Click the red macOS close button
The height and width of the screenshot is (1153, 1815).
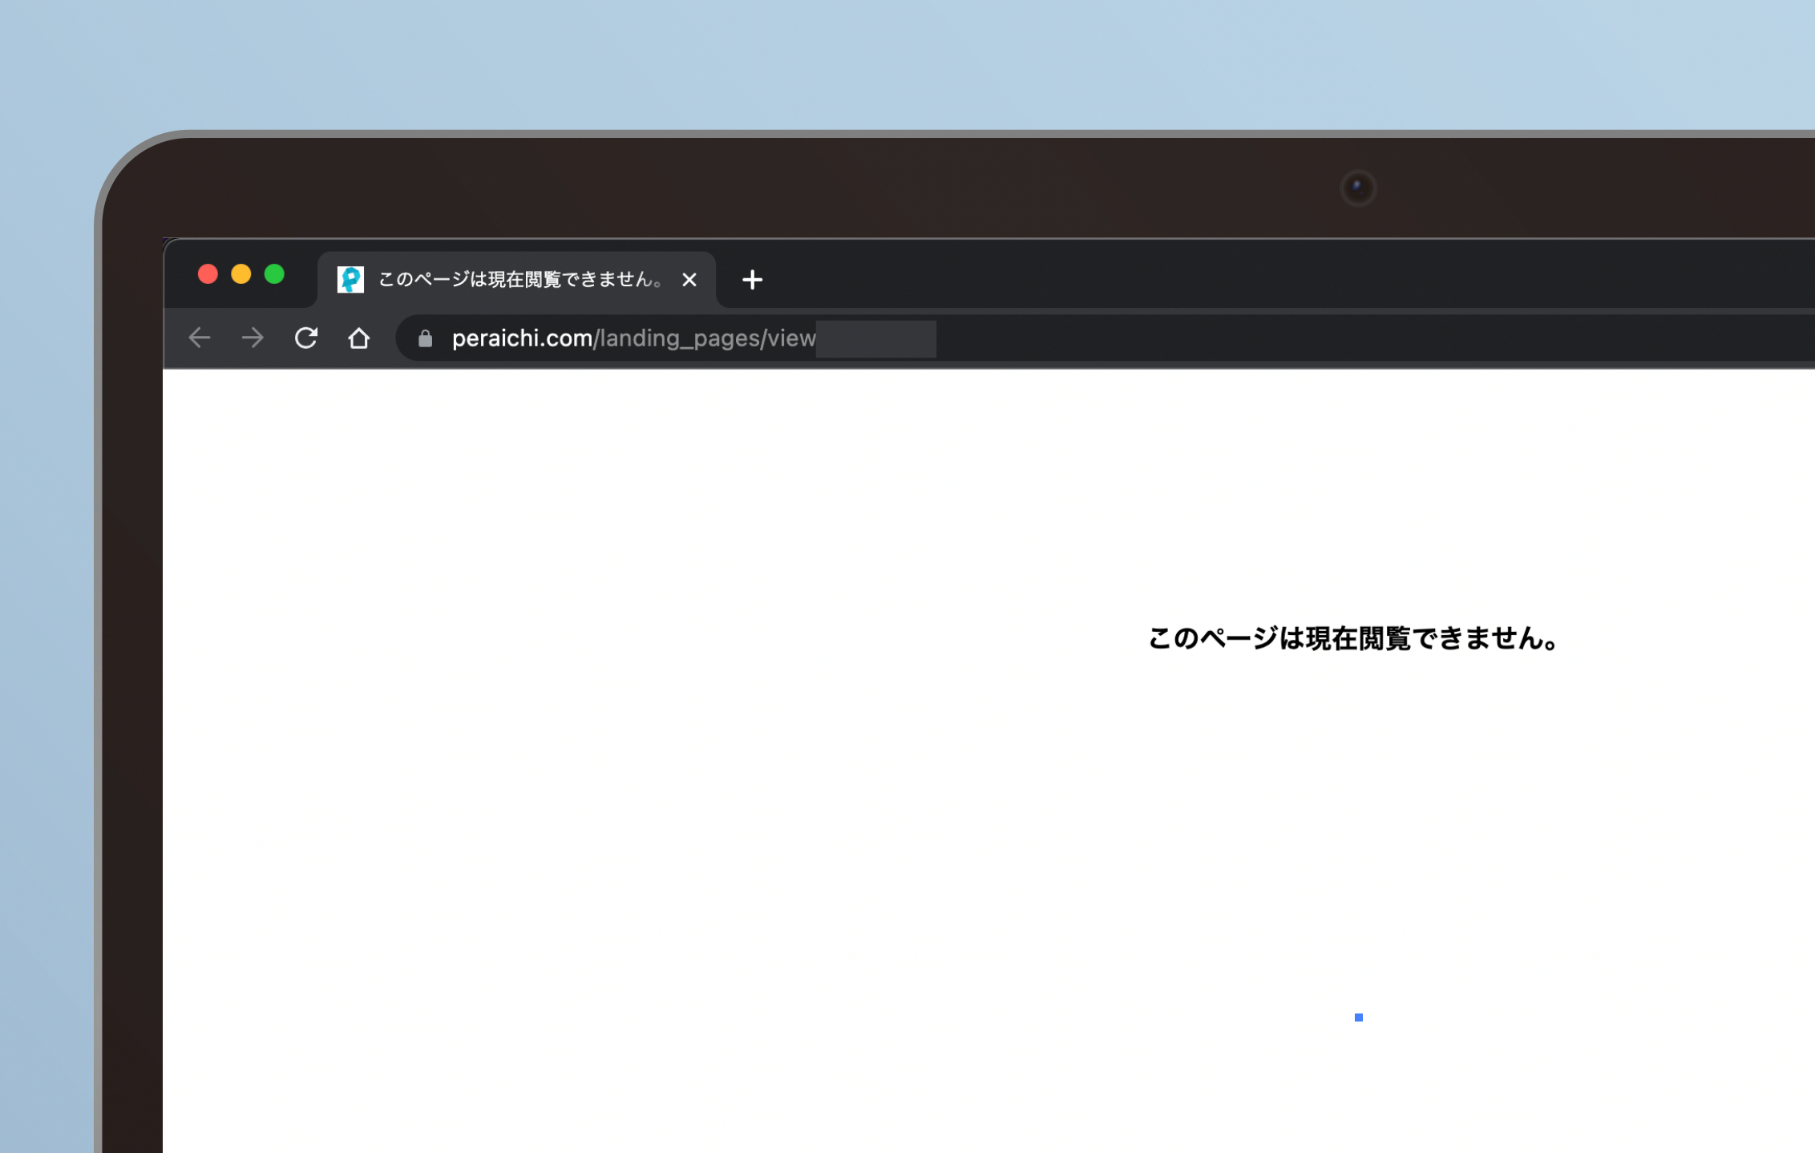click(x=208, y=274)
